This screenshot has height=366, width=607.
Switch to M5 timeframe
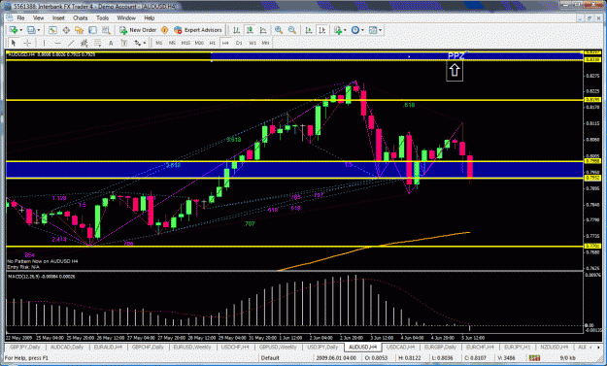(172, 43)
